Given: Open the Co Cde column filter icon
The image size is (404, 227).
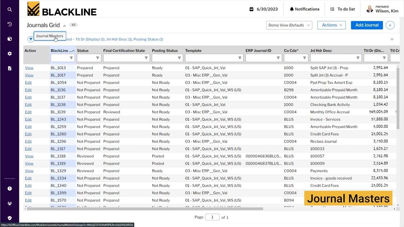Looking at the screenshot, I should pyautogui.click(x=305, y=58).
